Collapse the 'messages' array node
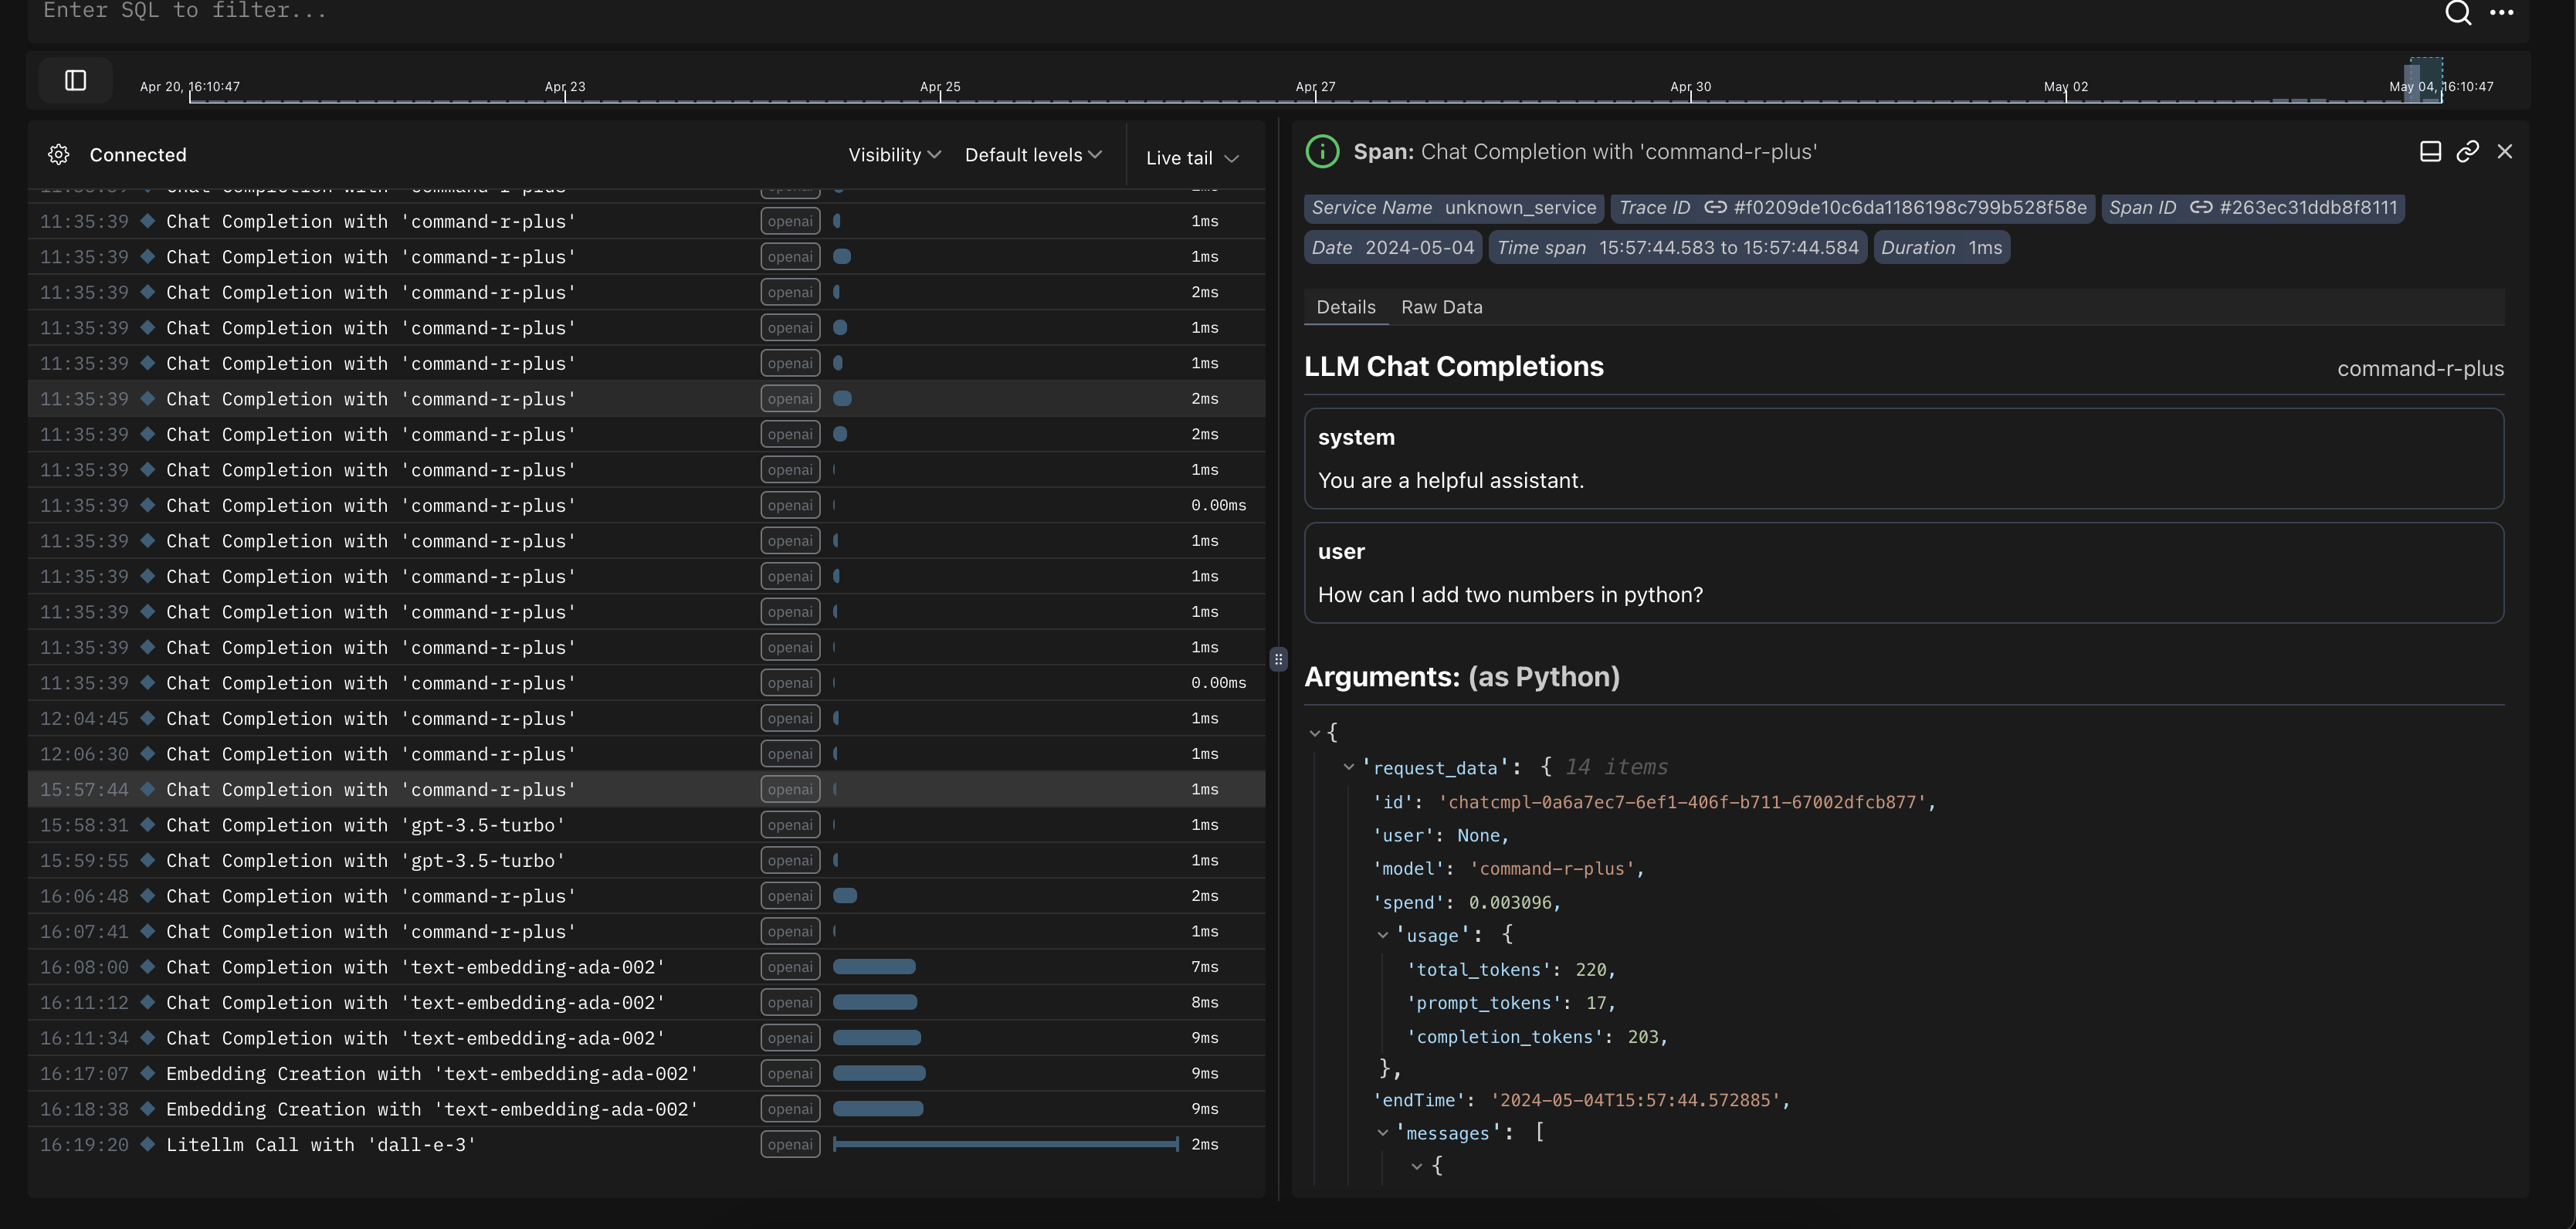This screenshot has width=2576, height=1229. (1382, 1133)
